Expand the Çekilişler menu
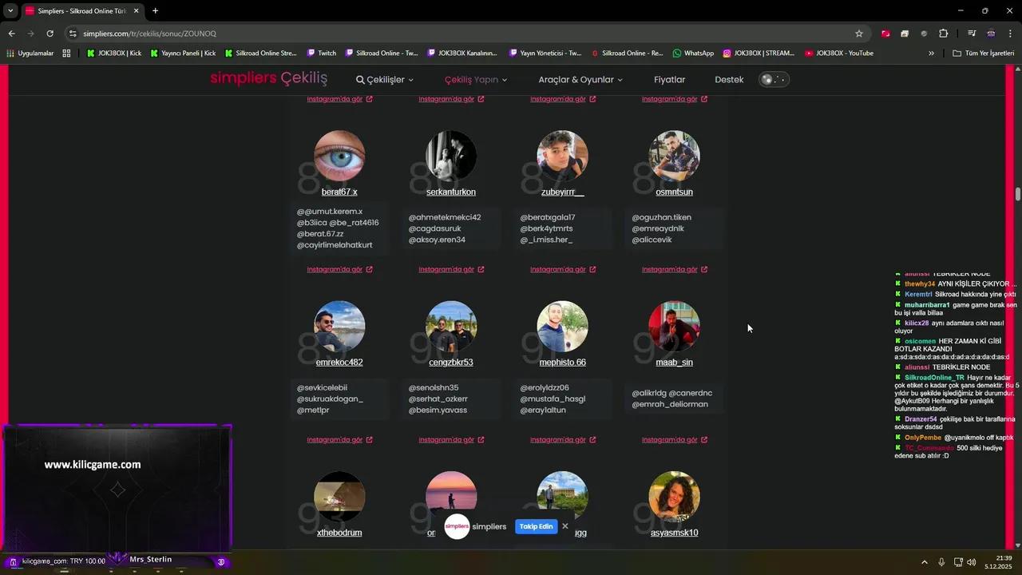 tap(385, 80)
